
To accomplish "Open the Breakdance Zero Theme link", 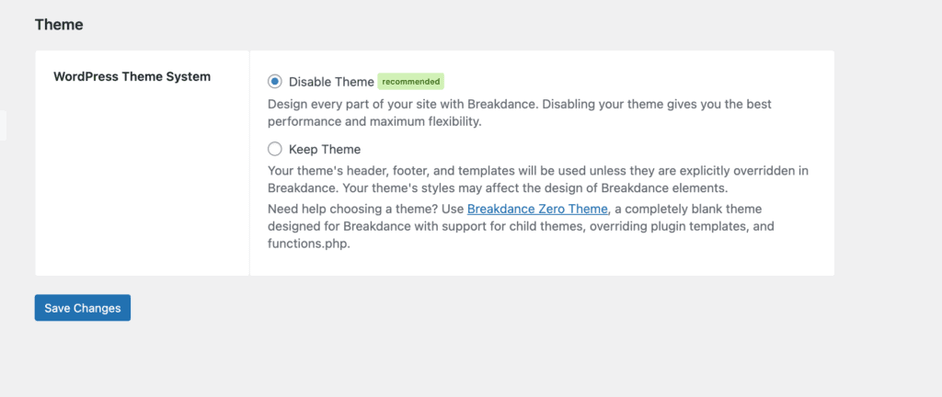I will tap(537, 210).
